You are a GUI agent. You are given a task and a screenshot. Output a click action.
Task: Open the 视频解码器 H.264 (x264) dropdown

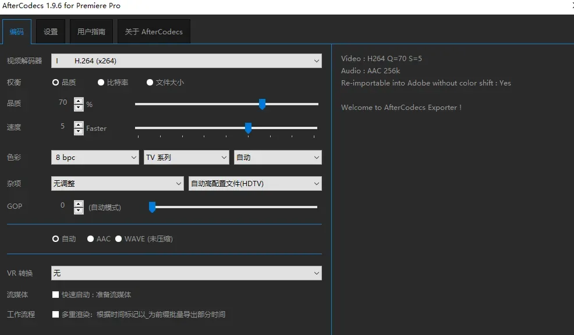tap(186, 60)
